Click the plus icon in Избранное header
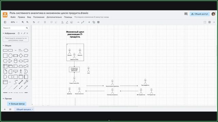The image size is (218, 122). pos(21,33)
